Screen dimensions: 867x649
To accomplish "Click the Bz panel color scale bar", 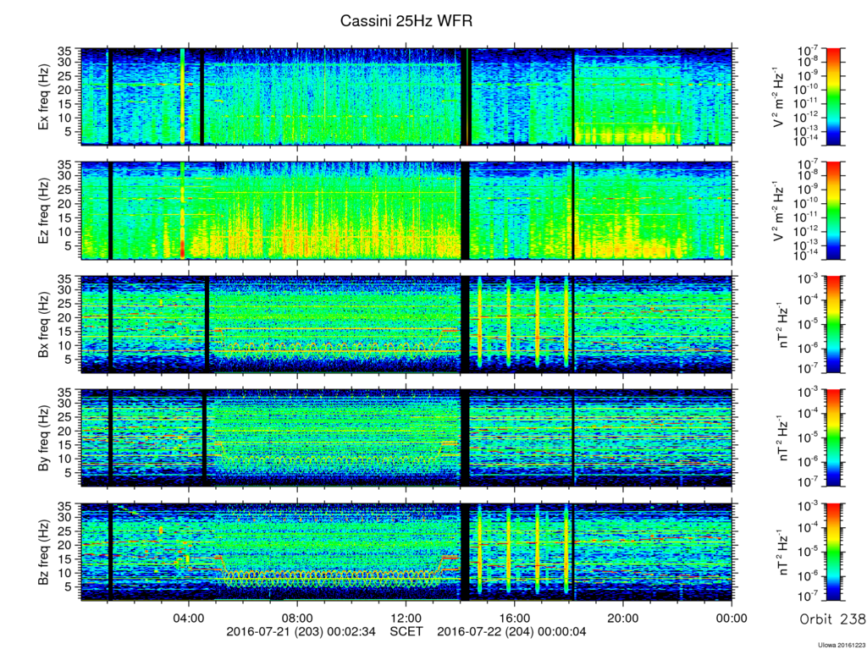I will pyautogui.click(x=833, y=552).
